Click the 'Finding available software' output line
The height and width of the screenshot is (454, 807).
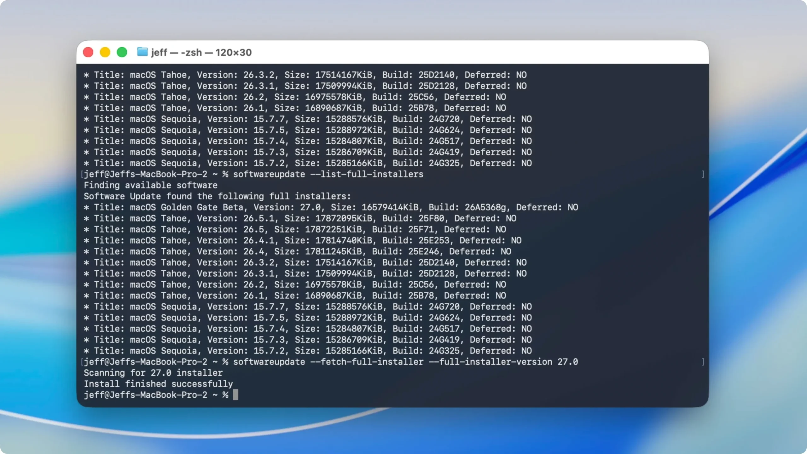pos(151,185)
